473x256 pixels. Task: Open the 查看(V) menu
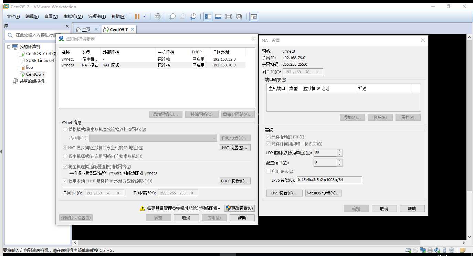coord(51,17)
